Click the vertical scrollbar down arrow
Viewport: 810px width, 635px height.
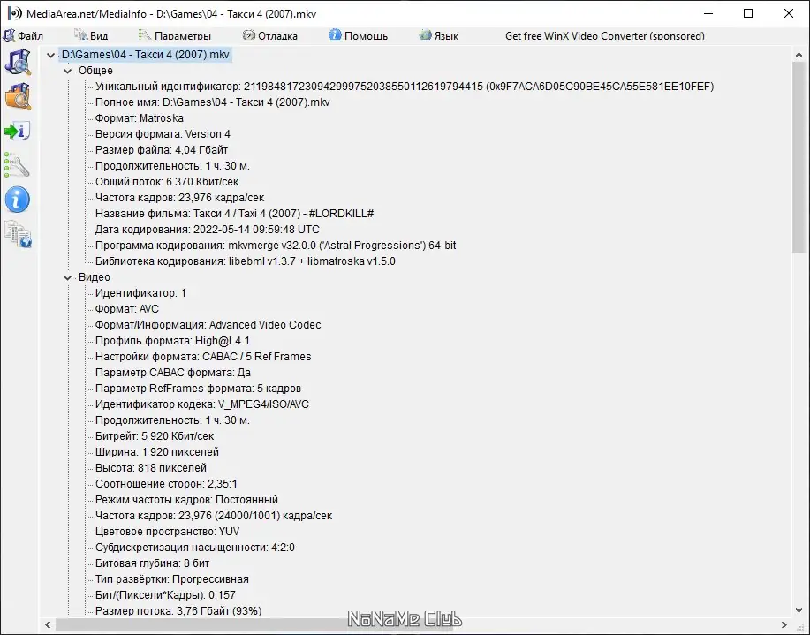799,611
